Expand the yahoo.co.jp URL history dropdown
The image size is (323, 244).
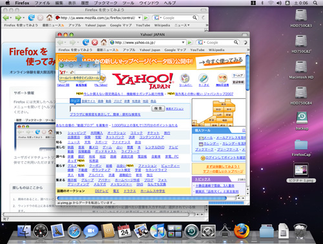point(183,43)
